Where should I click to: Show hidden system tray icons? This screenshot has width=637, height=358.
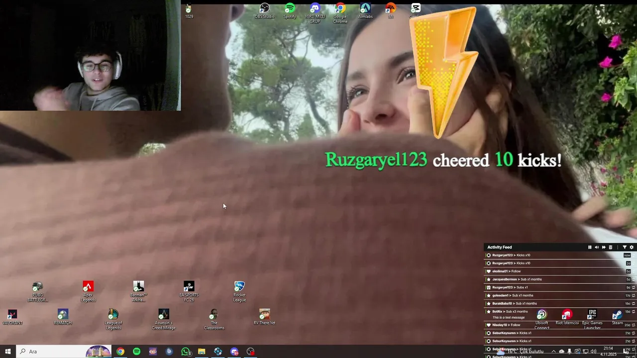click(x=553, y=352)
